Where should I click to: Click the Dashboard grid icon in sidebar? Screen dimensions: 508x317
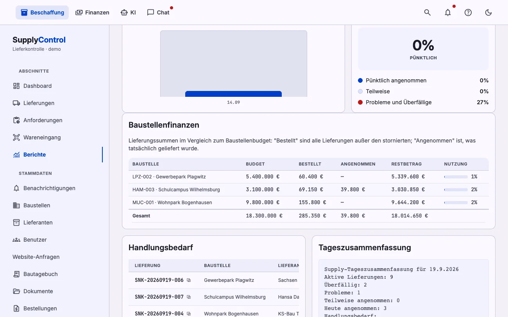click(16, 86)
